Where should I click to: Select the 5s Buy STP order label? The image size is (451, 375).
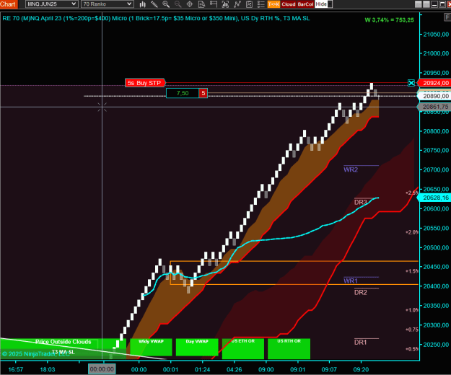click(144, 83)
